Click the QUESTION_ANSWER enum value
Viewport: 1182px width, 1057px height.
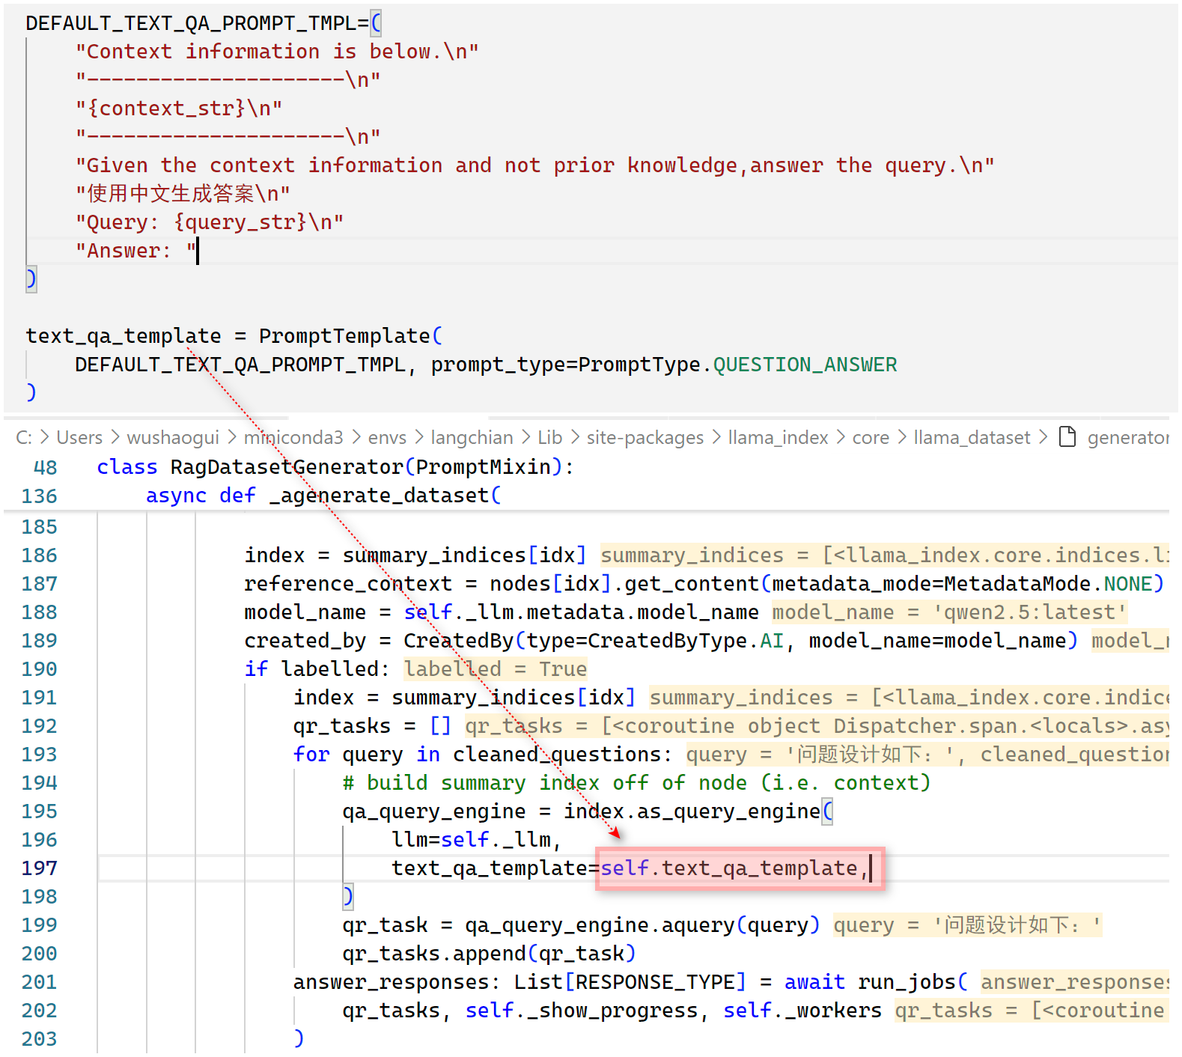click(804, 365)
